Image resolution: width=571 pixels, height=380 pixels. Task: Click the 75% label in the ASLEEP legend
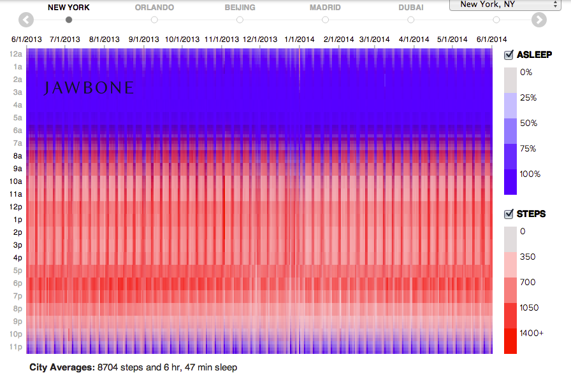coord(528,149)
